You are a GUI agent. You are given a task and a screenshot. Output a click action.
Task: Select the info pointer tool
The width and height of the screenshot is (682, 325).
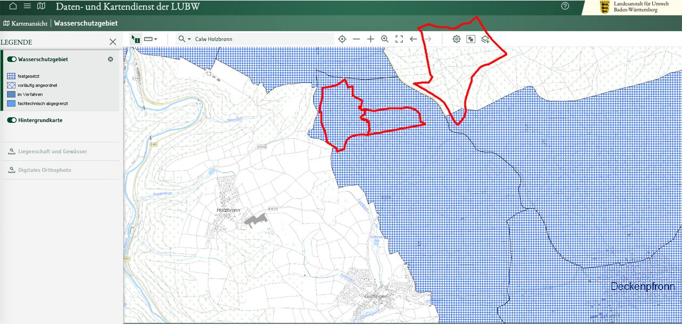click(x=135, y=39)
